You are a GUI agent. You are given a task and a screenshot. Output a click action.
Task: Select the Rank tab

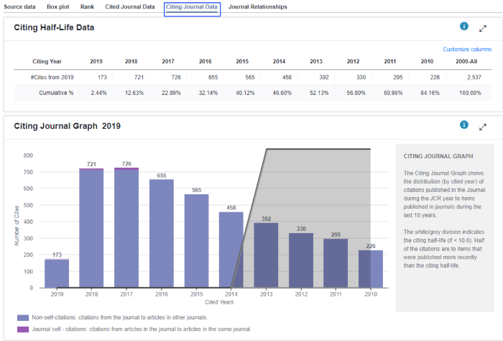(87, 6)
